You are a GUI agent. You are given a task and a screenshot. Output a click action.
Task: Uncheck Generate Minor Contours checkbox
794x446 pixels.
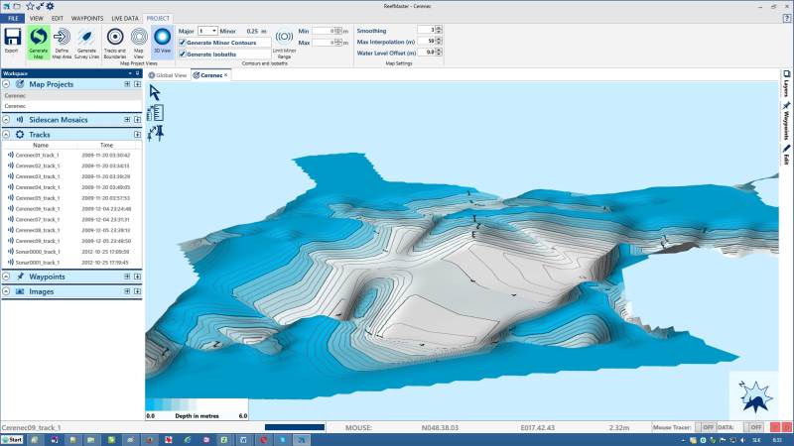182,43
